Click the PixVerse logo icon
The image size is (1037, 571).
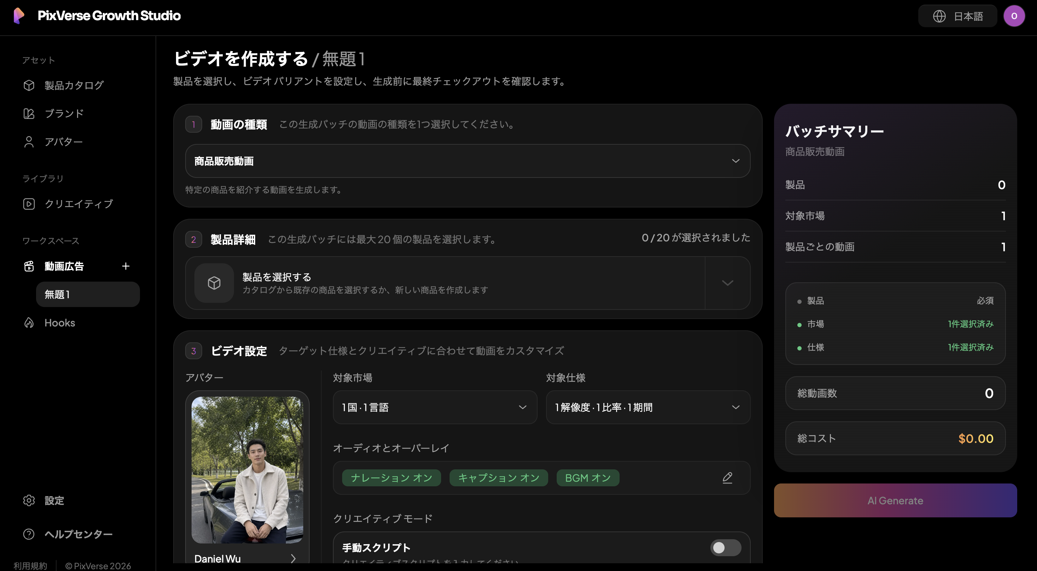19,16
